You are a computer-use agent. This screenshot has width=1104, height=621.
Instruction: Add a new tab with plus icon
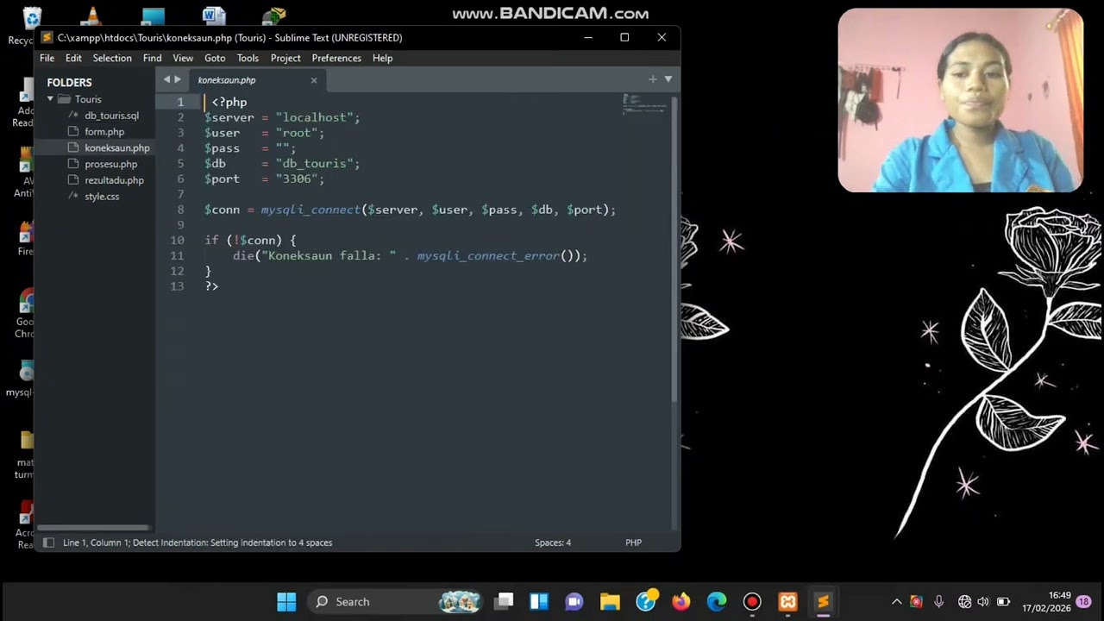click(653, 79)
